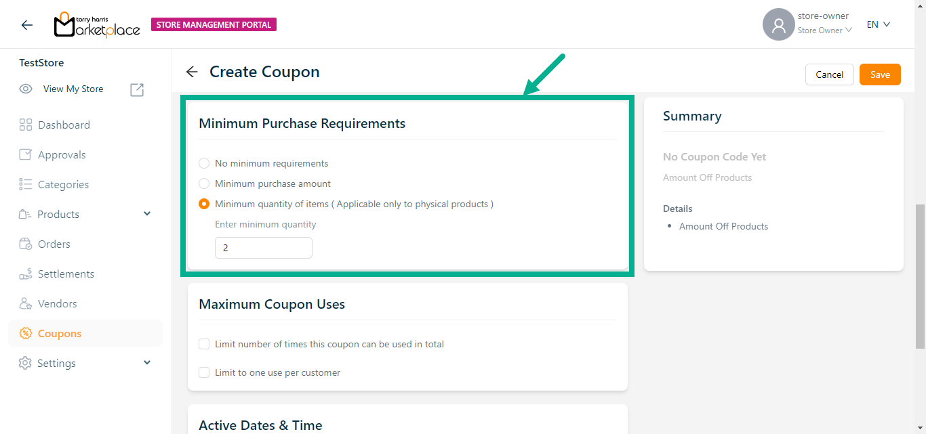Expand the Settings submenu chevron
The width and height of the screenshot is (926, 434).
coord(147,363)
